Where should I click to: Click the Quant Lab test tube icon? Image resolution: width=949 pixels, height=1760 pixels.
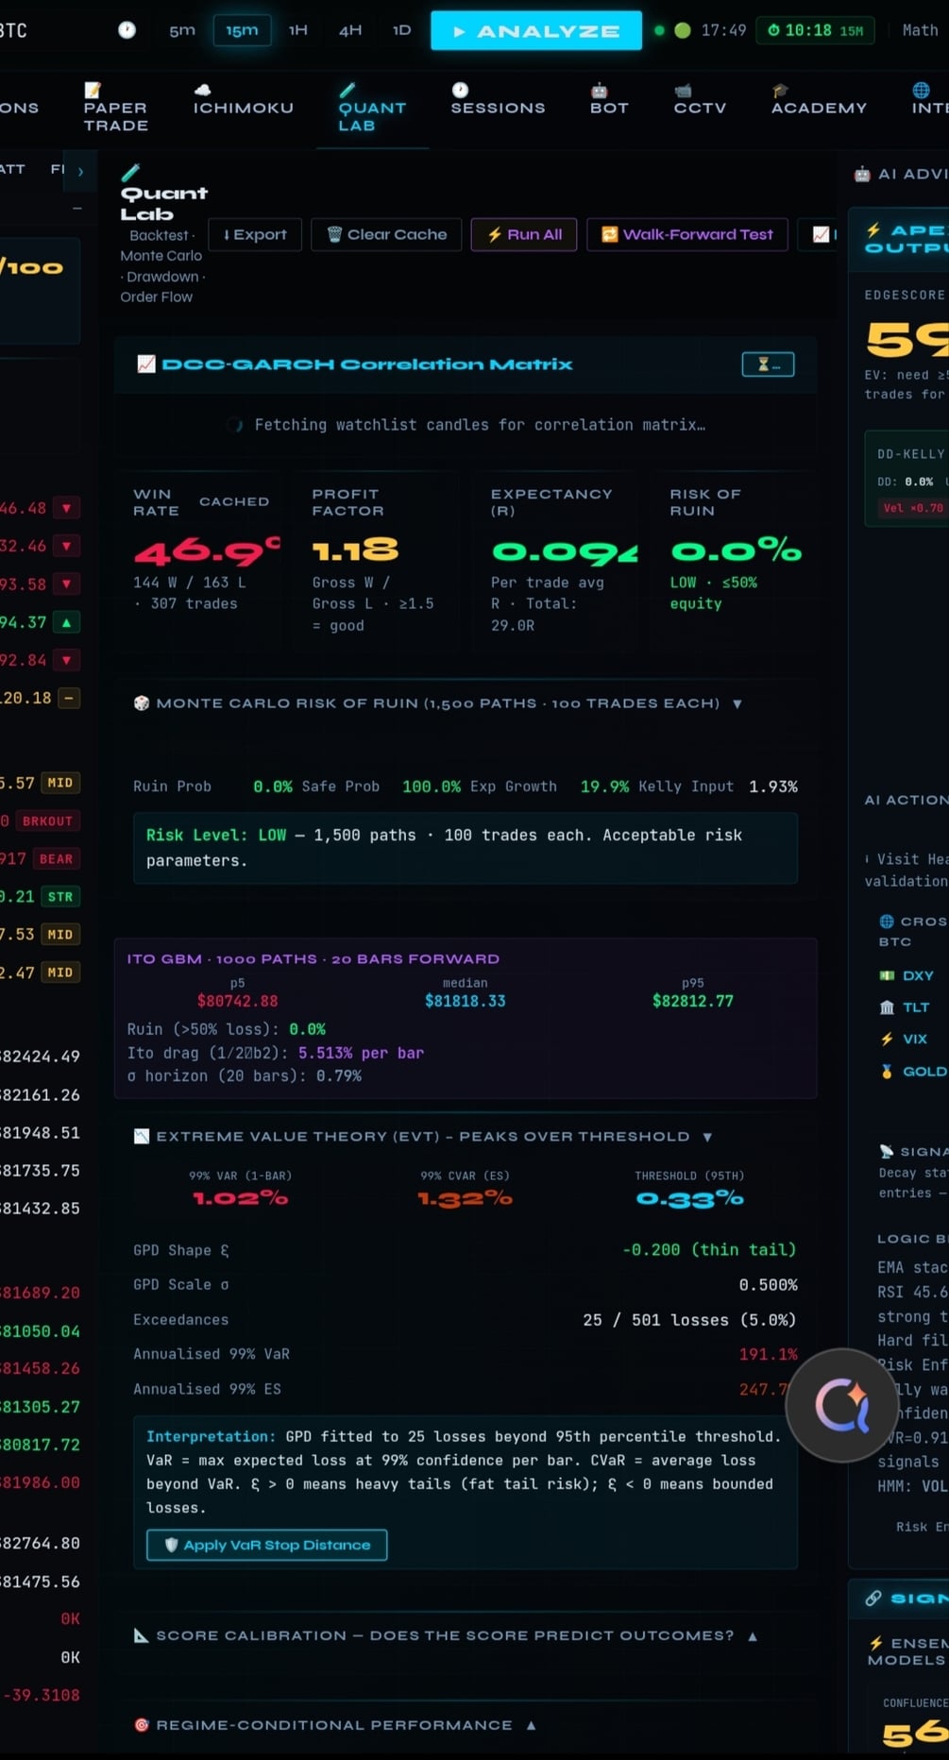(x=347, y=90)
